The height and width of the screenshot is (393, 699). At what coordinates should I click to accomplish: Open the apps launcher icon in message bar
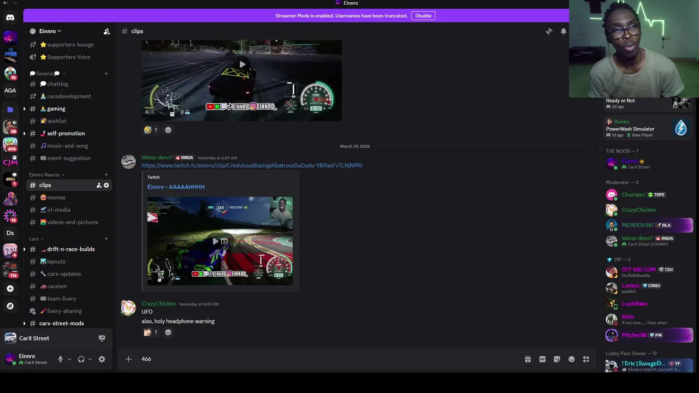pyautogui.click(x=586, y=359)
